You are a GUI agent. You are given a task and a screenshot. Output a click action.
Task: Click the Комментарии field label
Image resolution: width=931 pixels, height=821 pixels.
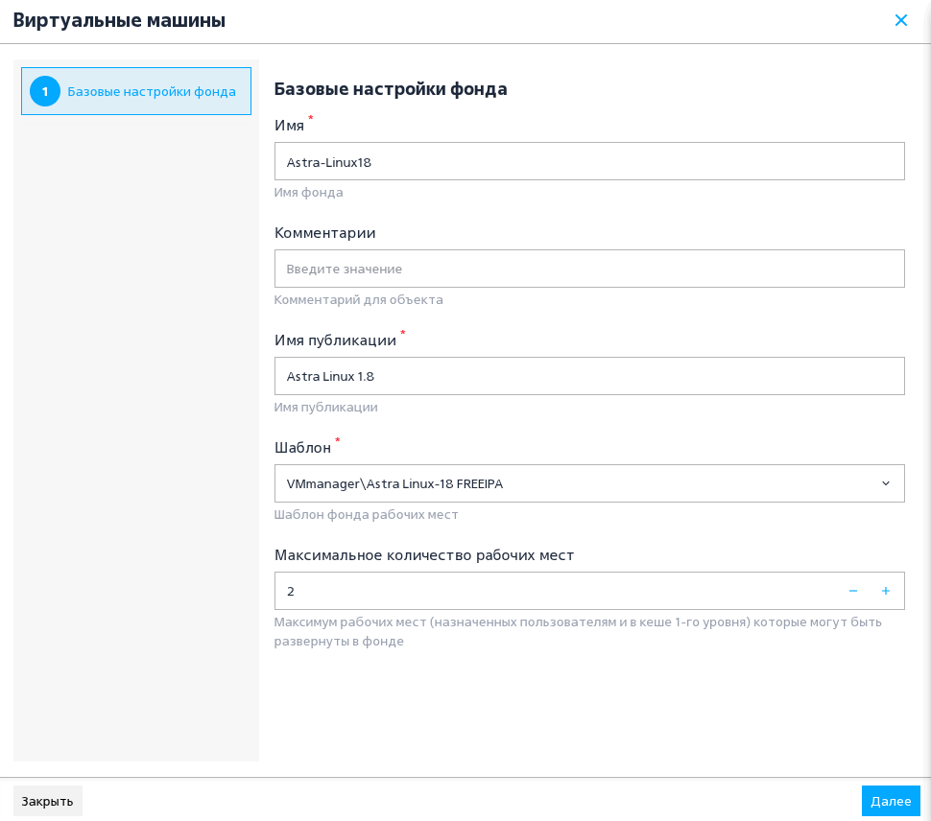(x=324, y=232)
